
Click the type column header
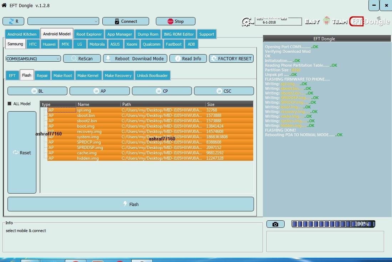[x=58, y=104]
